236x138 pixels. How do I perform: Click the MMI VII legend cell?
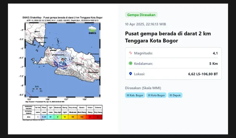pyautogui.click(x=73, y=117)
